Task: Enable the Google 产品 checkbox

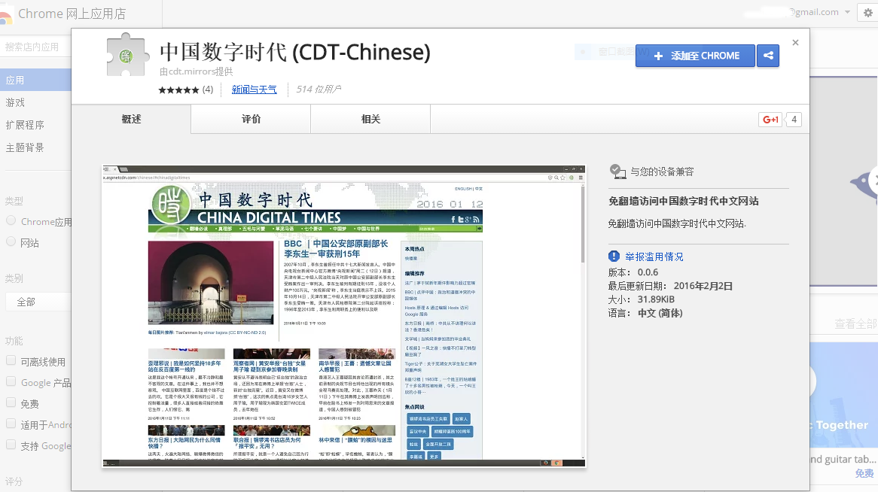Action: pos(11,381)
